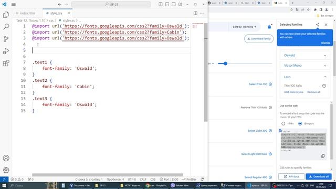The width and height of the screenshot is (336, 189).
Task: Click Remove Thin 100 Italic in styles list
Action: [x=256, y=107]
